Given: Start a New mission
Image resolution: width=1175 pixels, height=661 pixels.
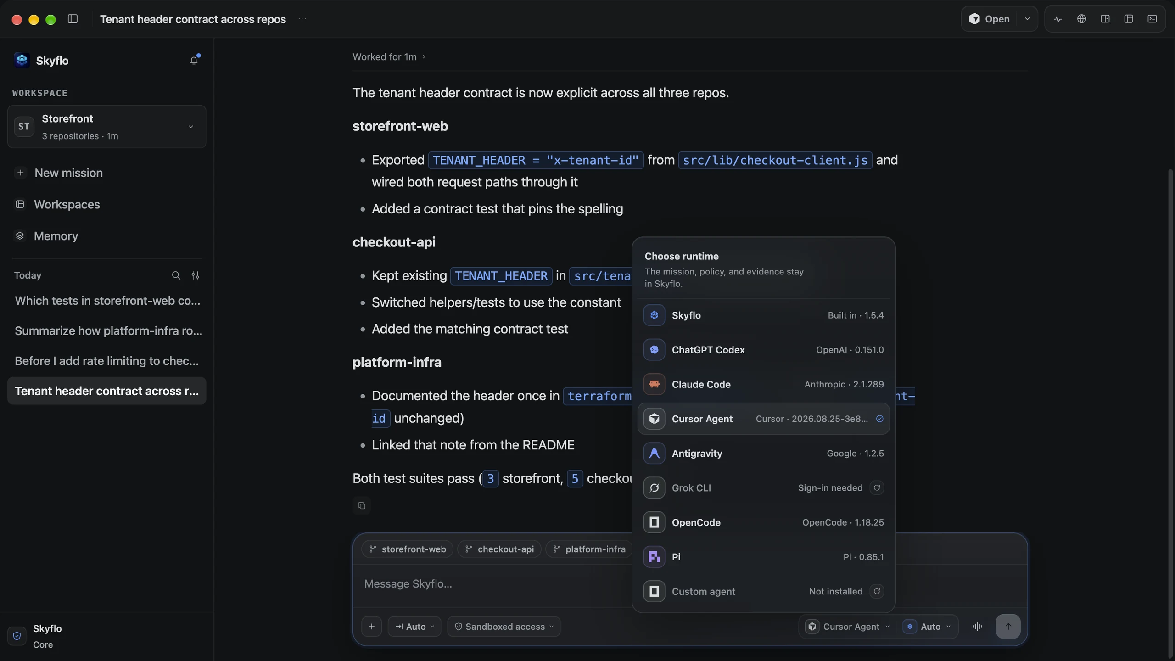Looking at the screenshot, I should [x=106, y=173].
